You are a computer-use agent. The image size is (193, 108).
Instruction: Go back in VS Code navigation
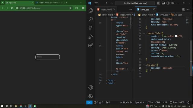(107, 3)
